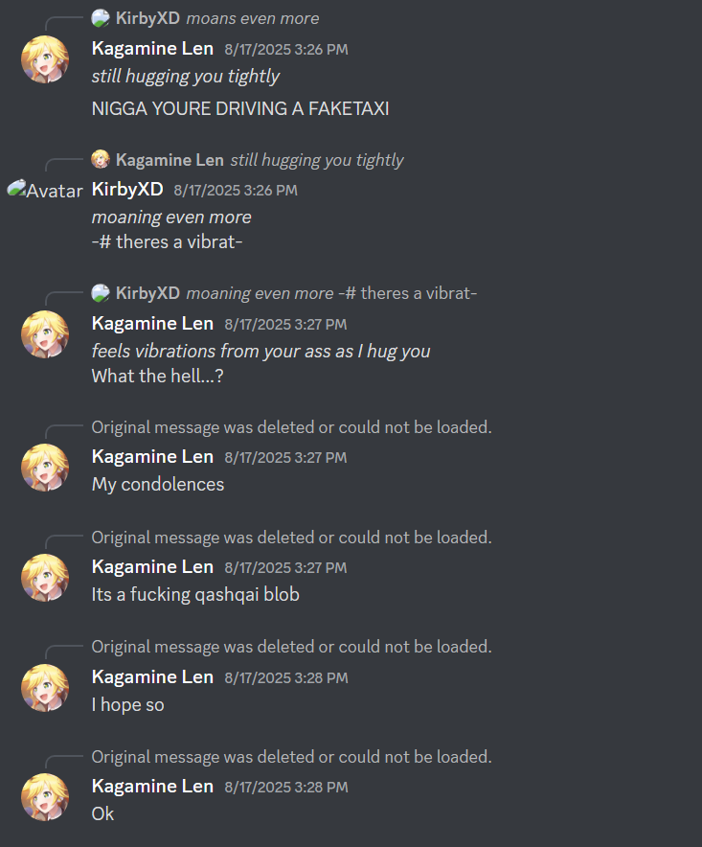This screenshot has height=847, width=702.
Task: Click Kagamine Len avatar beside 'still hugging you tightly'
Action: click(x=45, y=59)
